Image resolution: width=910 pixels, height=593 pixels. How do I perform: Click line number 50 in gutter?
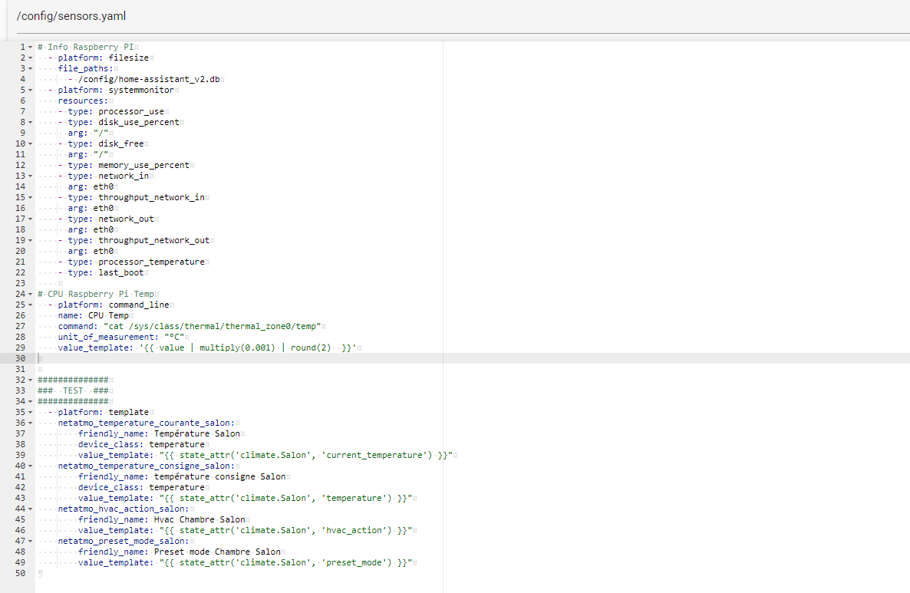(x=20, y=573)
